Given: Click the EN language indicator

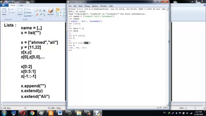Looking at the screenshot, I should (x=164, y=113).
